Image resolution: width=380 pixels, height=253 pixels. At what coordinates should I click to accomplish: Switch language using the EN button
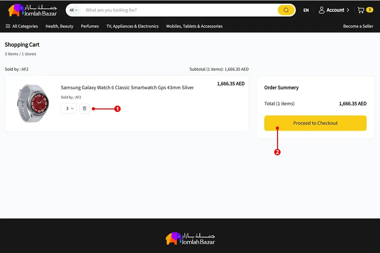pyautogui.click(x=306, y=10)
